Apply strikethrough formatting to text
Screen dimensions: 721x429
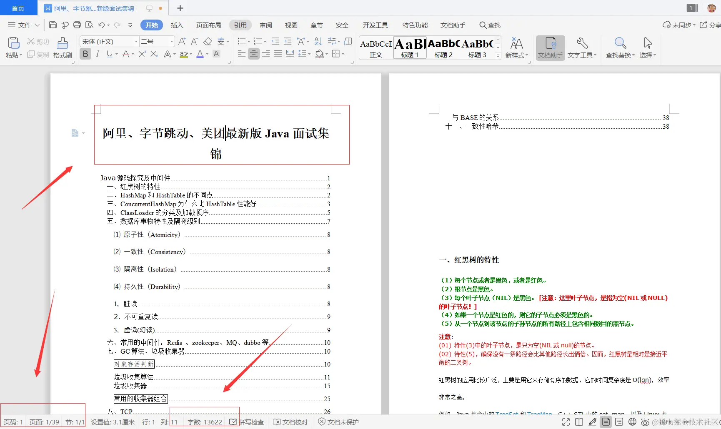125,54
